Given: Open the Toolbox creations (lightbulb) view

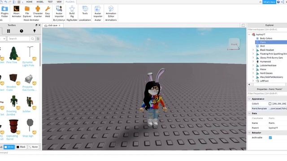Looking at the screenshot, I should (x=35, y=31).
